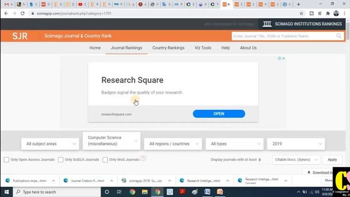Open the All types dropdown
The height and width of the screenshot is (197, 350).
tap(235, 144)
